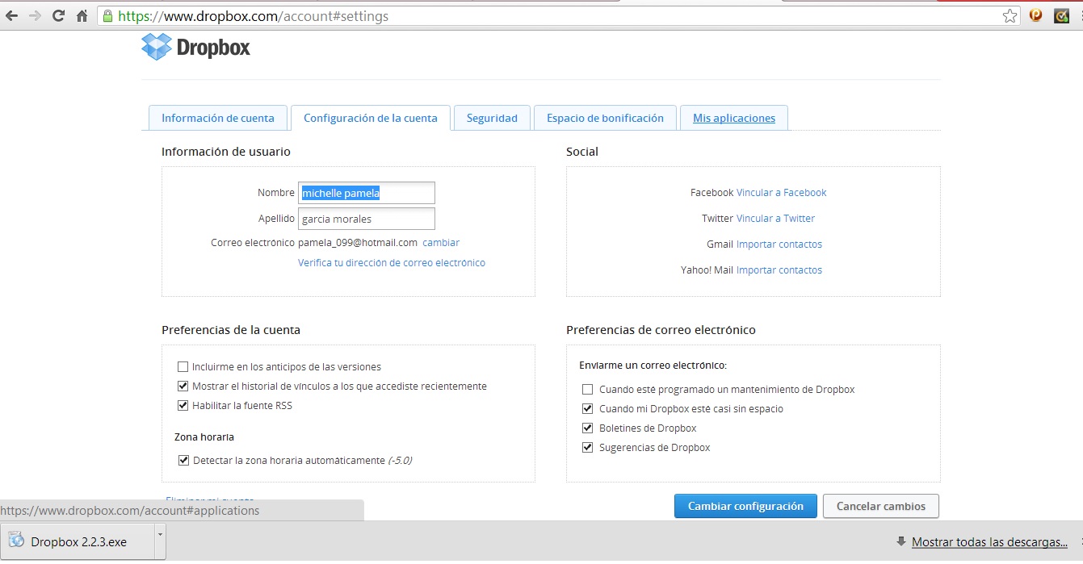Screen dimensions: 1083x564
Task: Click the Dropbox logo
Action: (x=195, y=47)
